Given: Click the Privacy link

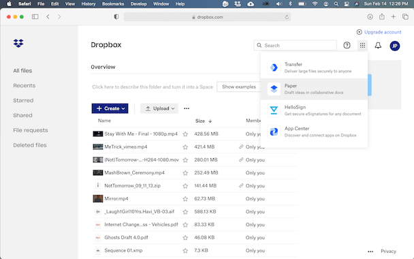Looking at the screenshot, I should 388,252.
